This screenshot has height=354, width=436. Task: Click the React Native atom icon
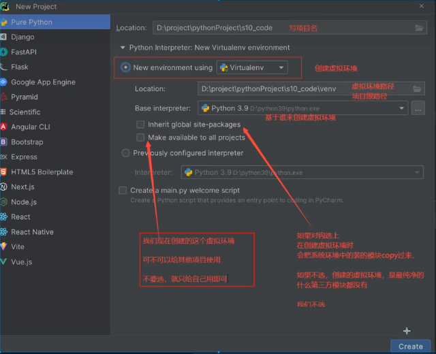point(3,231)
